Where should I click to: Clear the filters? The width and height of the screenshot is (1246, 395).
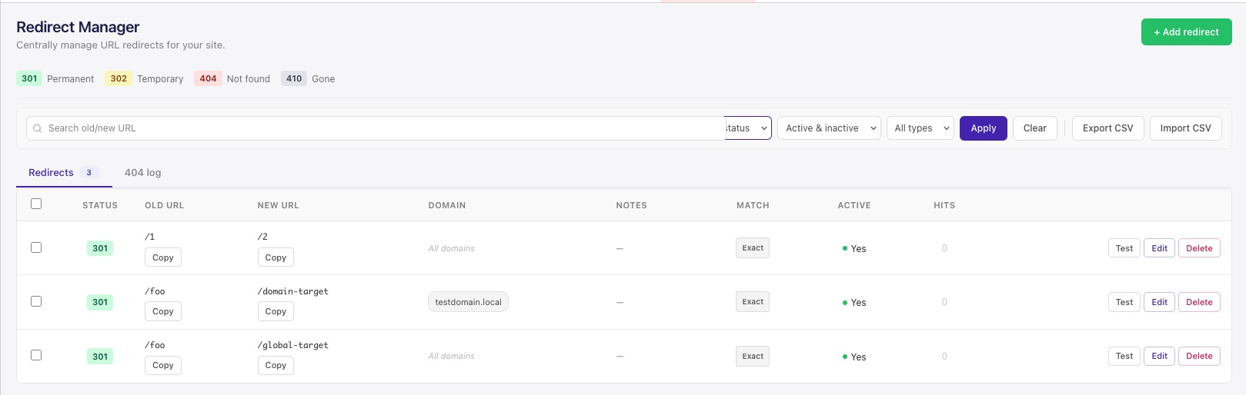point(1035,128)
